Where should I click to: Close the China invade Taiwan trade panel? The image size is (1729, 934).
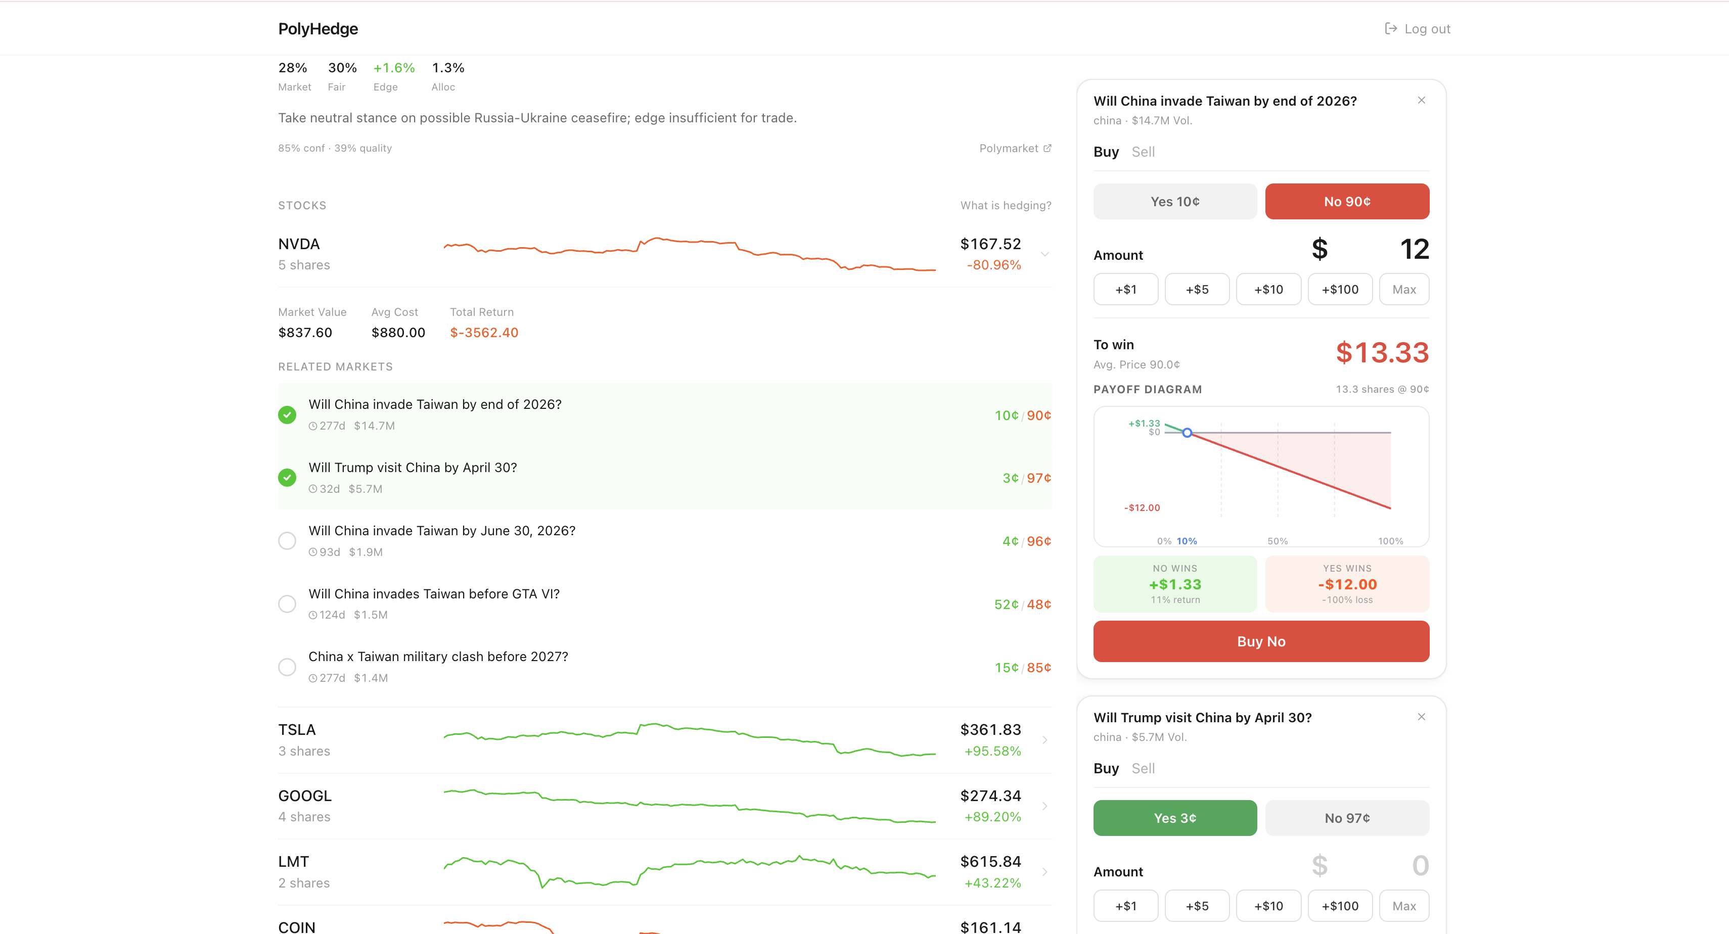tap(1421, 101)
